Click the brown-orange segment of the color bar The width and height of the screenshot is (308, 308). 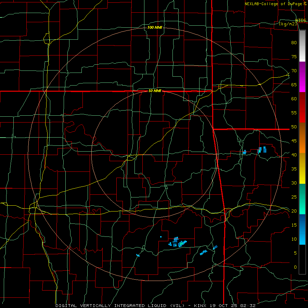tap(302, 138)
